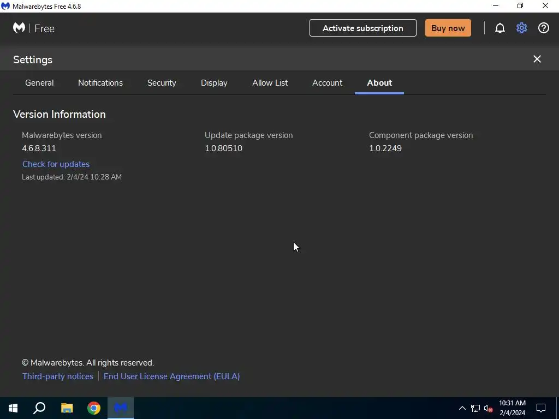Click the muted volume tray icon

(x=488, y=408)
